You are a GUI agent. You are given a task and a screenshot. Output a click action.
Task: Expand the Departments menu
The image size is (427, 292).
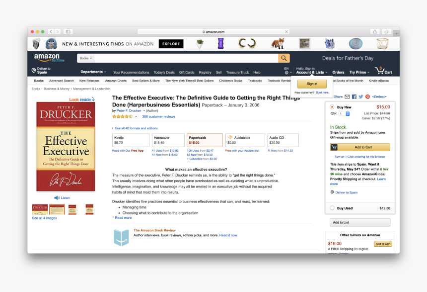click(x=93, y=72)
